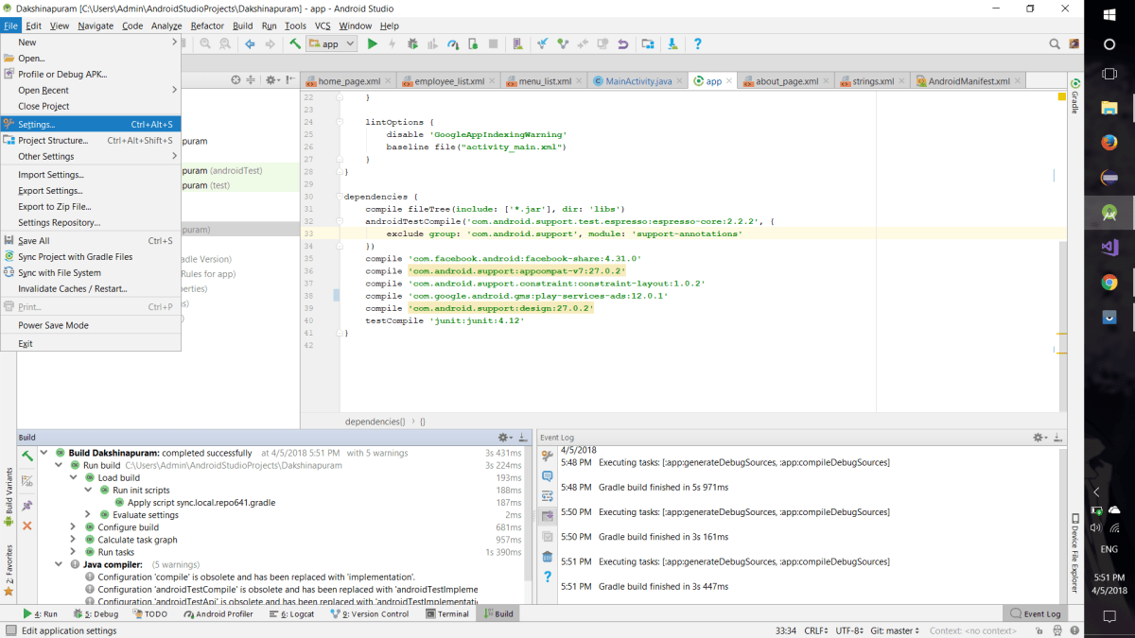Open Help using the question mark toolbar icon

[x=697, y=43]
